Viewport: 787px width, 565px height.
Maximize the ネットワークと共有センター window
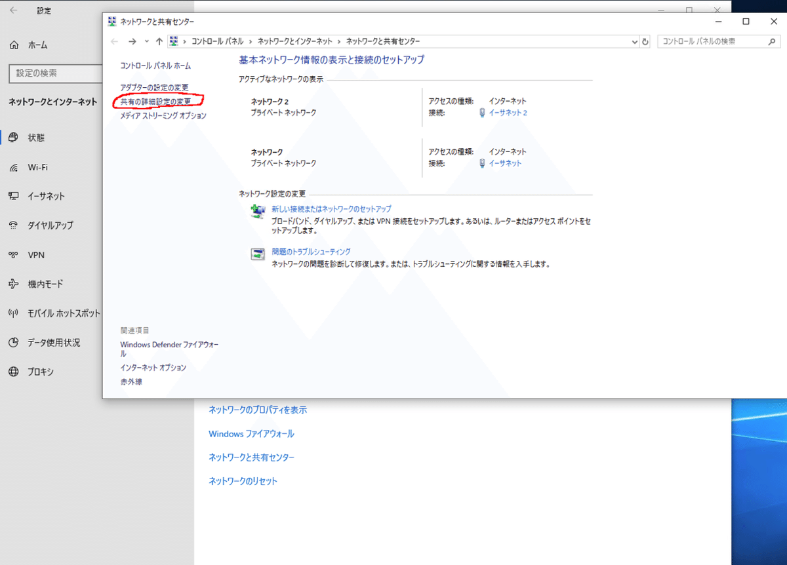(746, 22)
